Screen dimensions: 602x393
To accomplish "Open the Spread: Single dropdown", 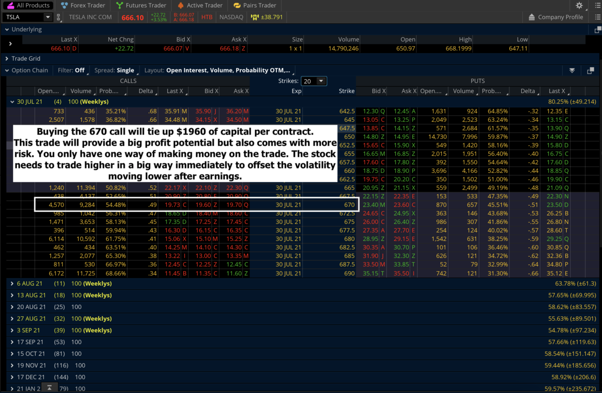I will click(x=114, y=70).
